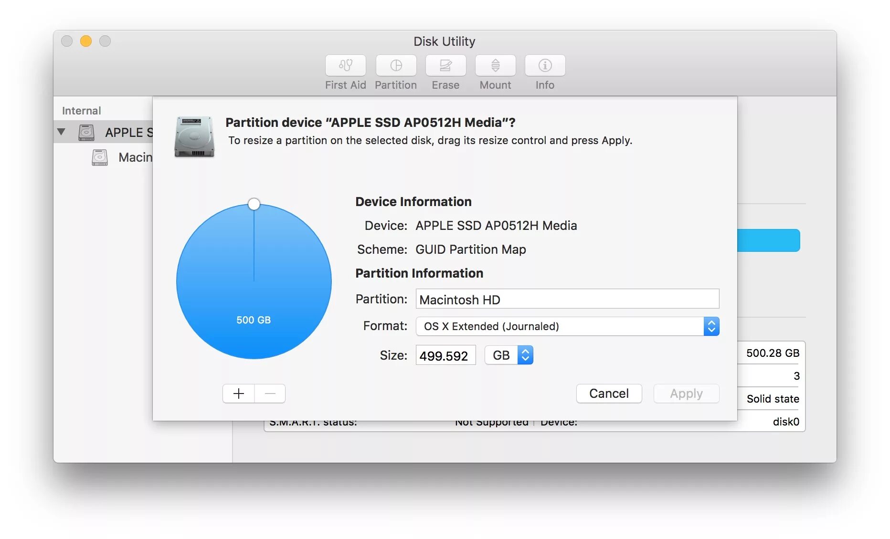Click the APPLE SSD AP0512H Media device text

point(496,226)
